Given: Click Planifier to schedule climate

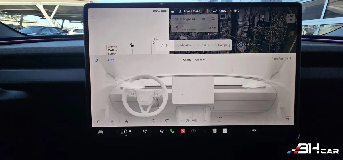Looking at the screenshot, I should (277, 59).
